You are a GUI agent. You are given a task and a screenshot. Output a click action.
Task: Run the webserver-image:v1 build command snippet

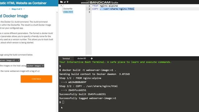click(x=10, y=60)
